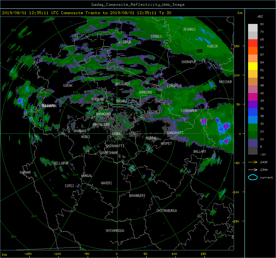Click the LAXMESHWAR city label
The width and height of the screenshot is (276, 258).
point(109,153)
